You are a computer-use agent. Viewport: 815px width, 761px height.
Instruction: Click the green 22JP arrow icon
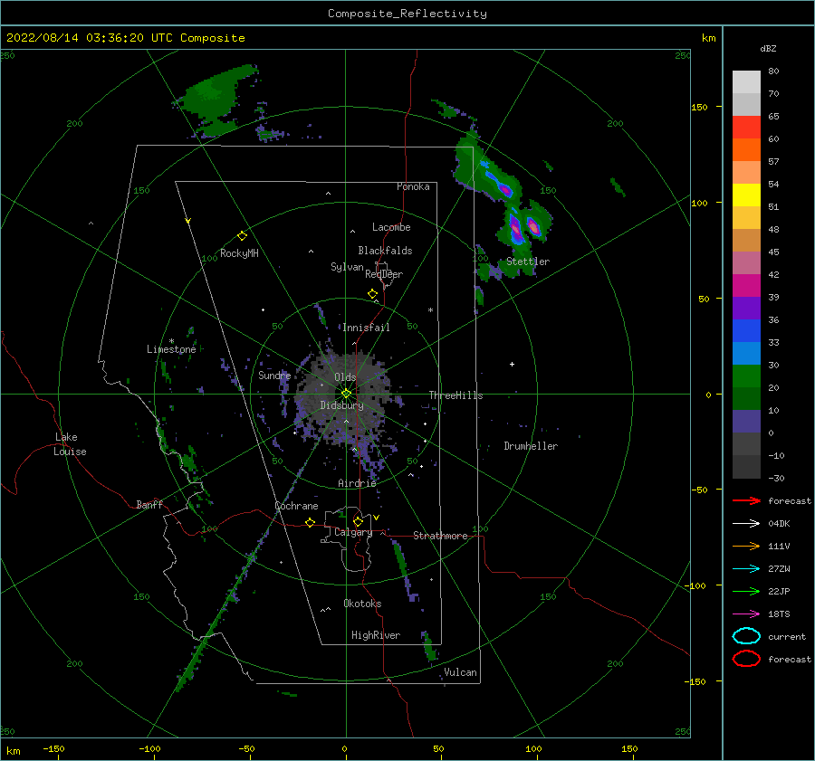coord(746,591)
